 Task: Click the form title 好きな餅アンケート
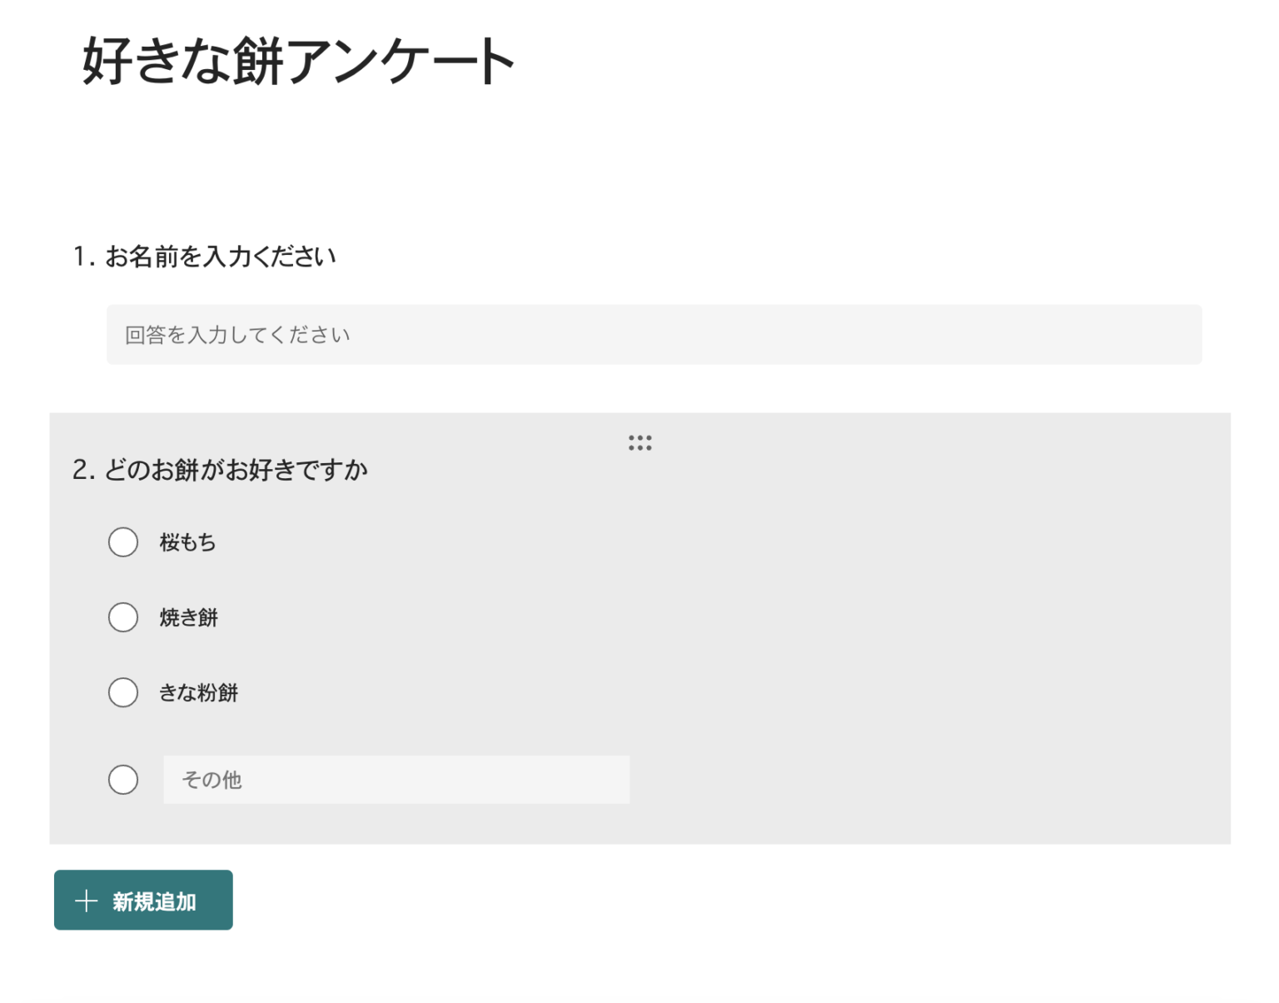[x=297, y=59]
